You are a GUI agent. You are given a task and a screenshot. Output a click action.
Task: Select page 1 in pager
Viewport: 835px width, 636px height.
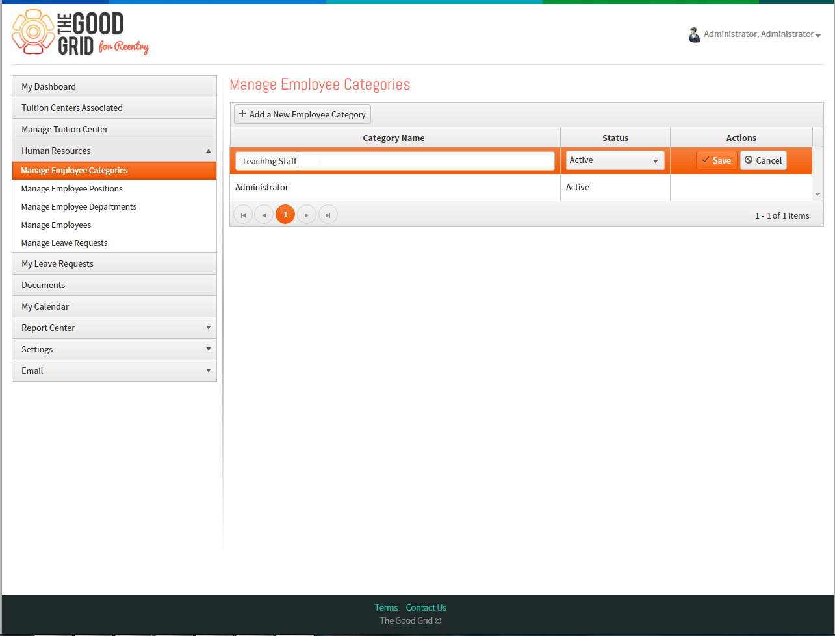[x=285, y=215]
